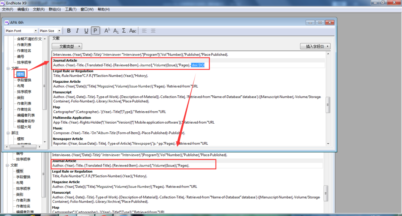Click the 'Music' template heading
The image size is (402, 216).
click(x=58, y=128)
